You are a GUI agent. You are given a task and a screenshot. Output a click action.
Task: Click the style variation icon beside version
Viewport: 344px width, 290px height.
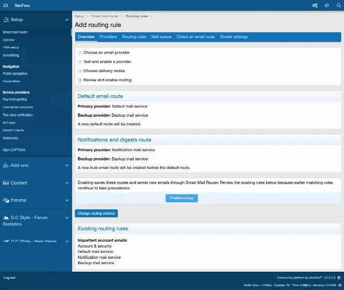339,278
